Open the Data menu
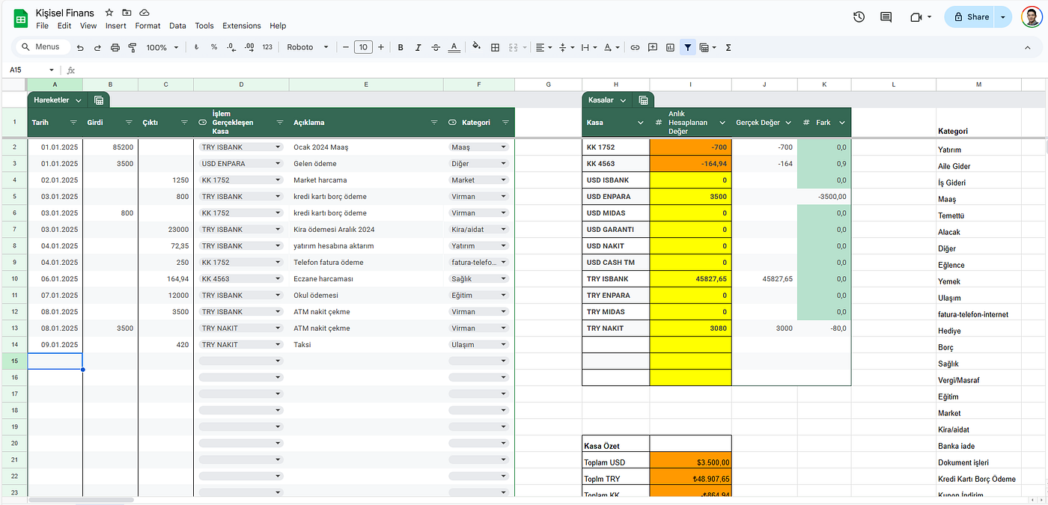Screen dimensions: 1048x505 point(177,25)
